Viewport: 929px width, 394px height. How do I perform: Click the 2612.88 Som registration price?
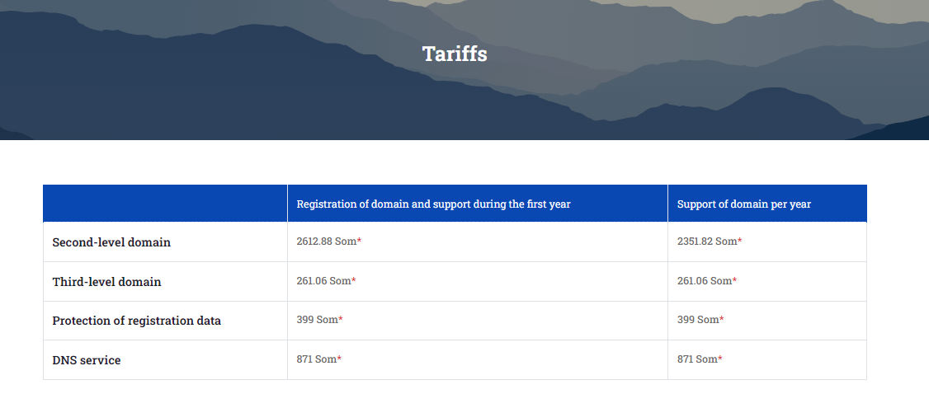pos(327,242)
